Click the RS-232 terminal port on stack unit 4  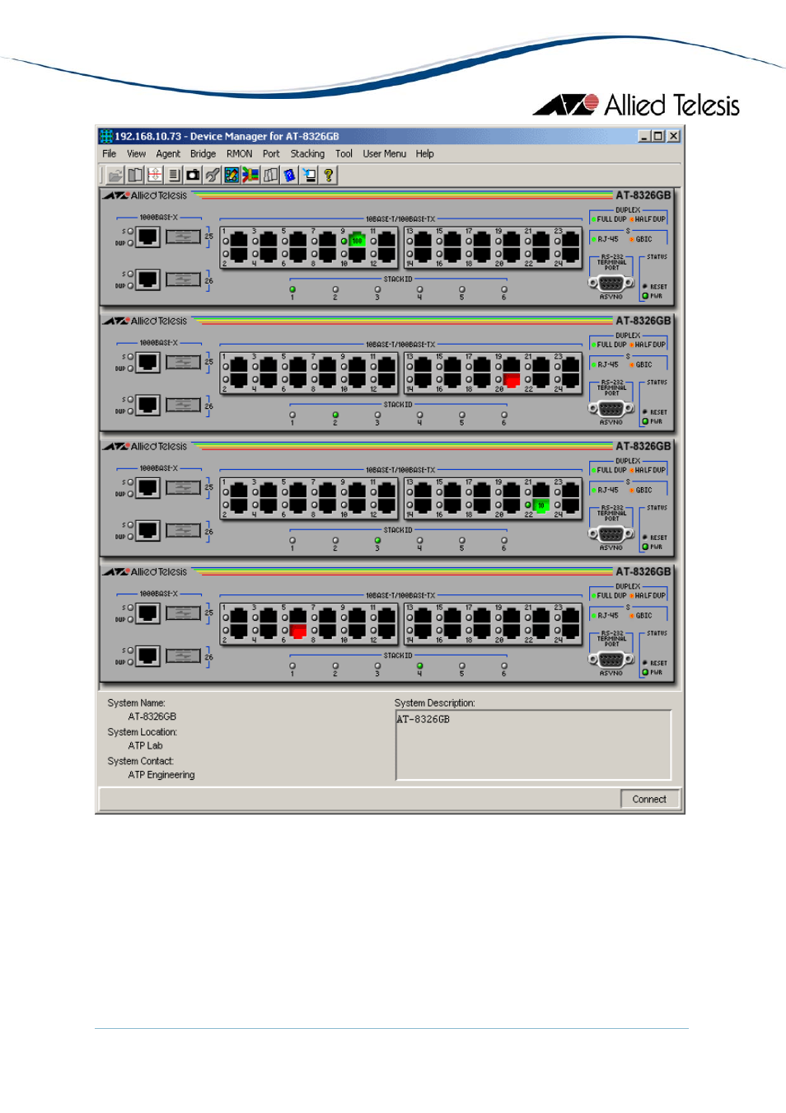(x=611, y=659)
